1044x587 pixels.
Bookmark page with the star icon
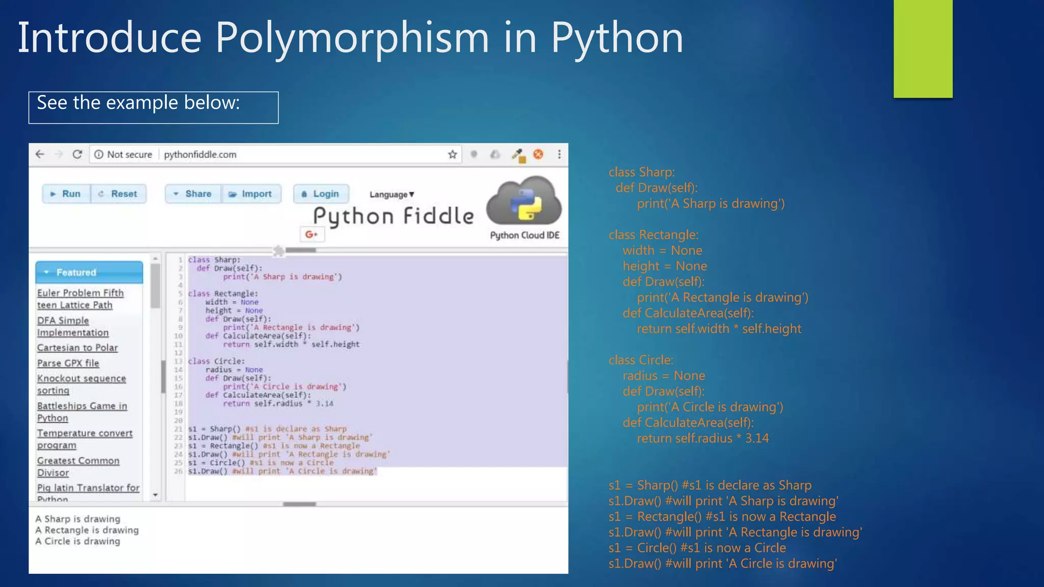click(452, 154)
